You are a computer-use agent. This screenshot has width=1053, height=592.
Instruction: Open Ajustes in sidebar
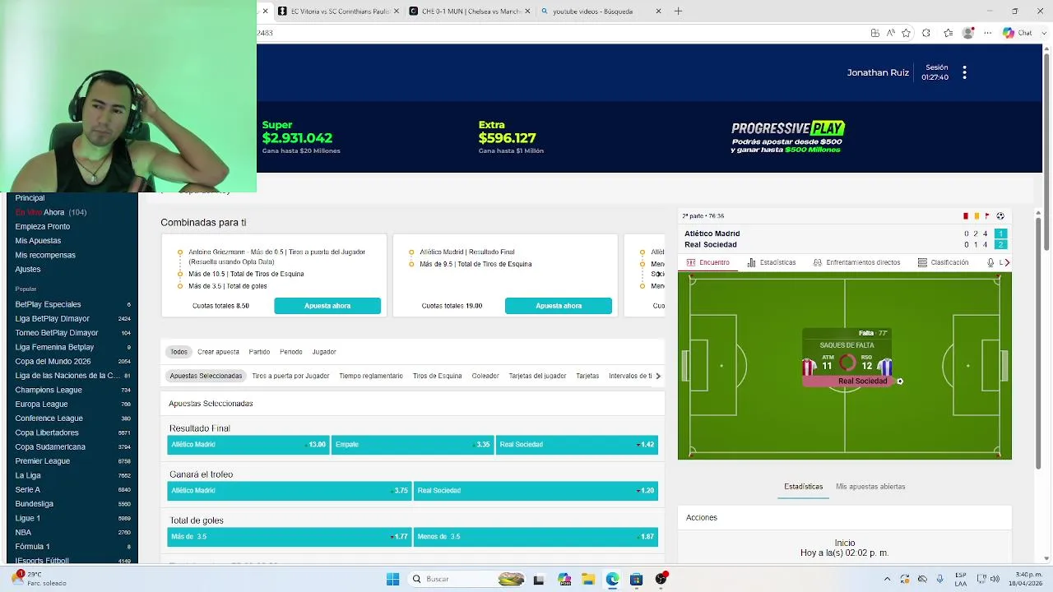tap(27, 270)
